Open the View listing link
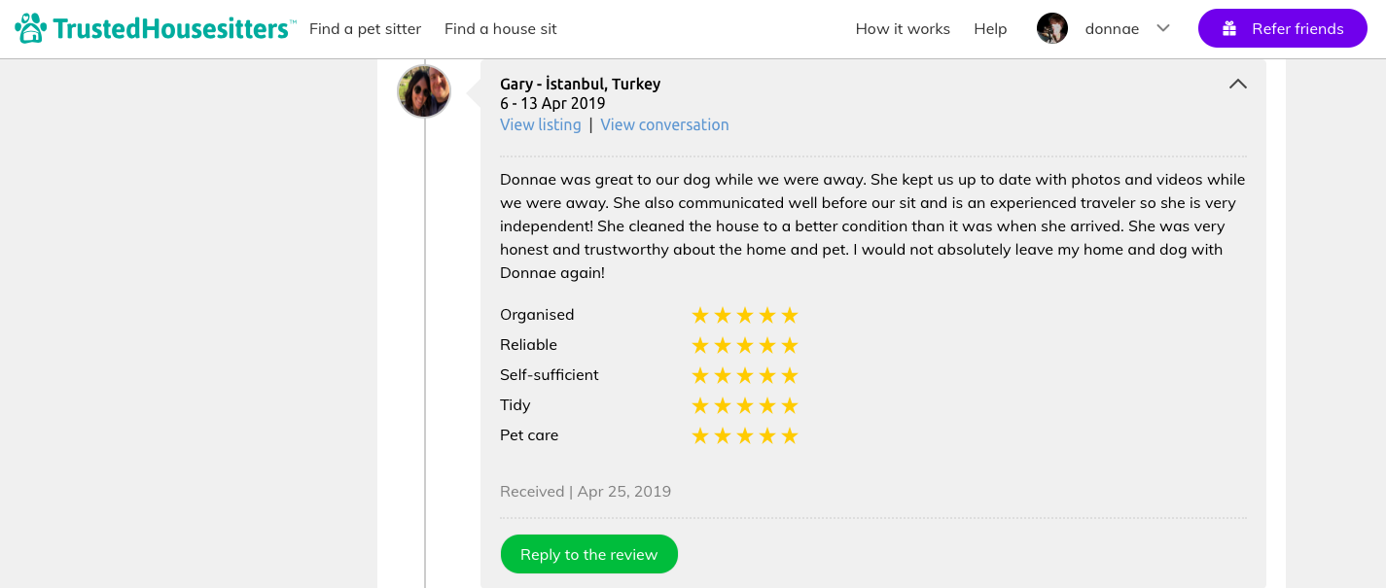1386x588 pixels. pos(540,124)
